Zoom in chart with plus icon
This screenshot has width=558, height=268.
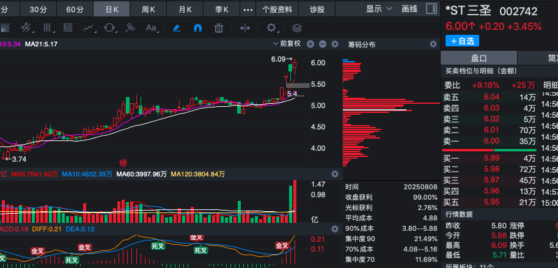(310, 44)
